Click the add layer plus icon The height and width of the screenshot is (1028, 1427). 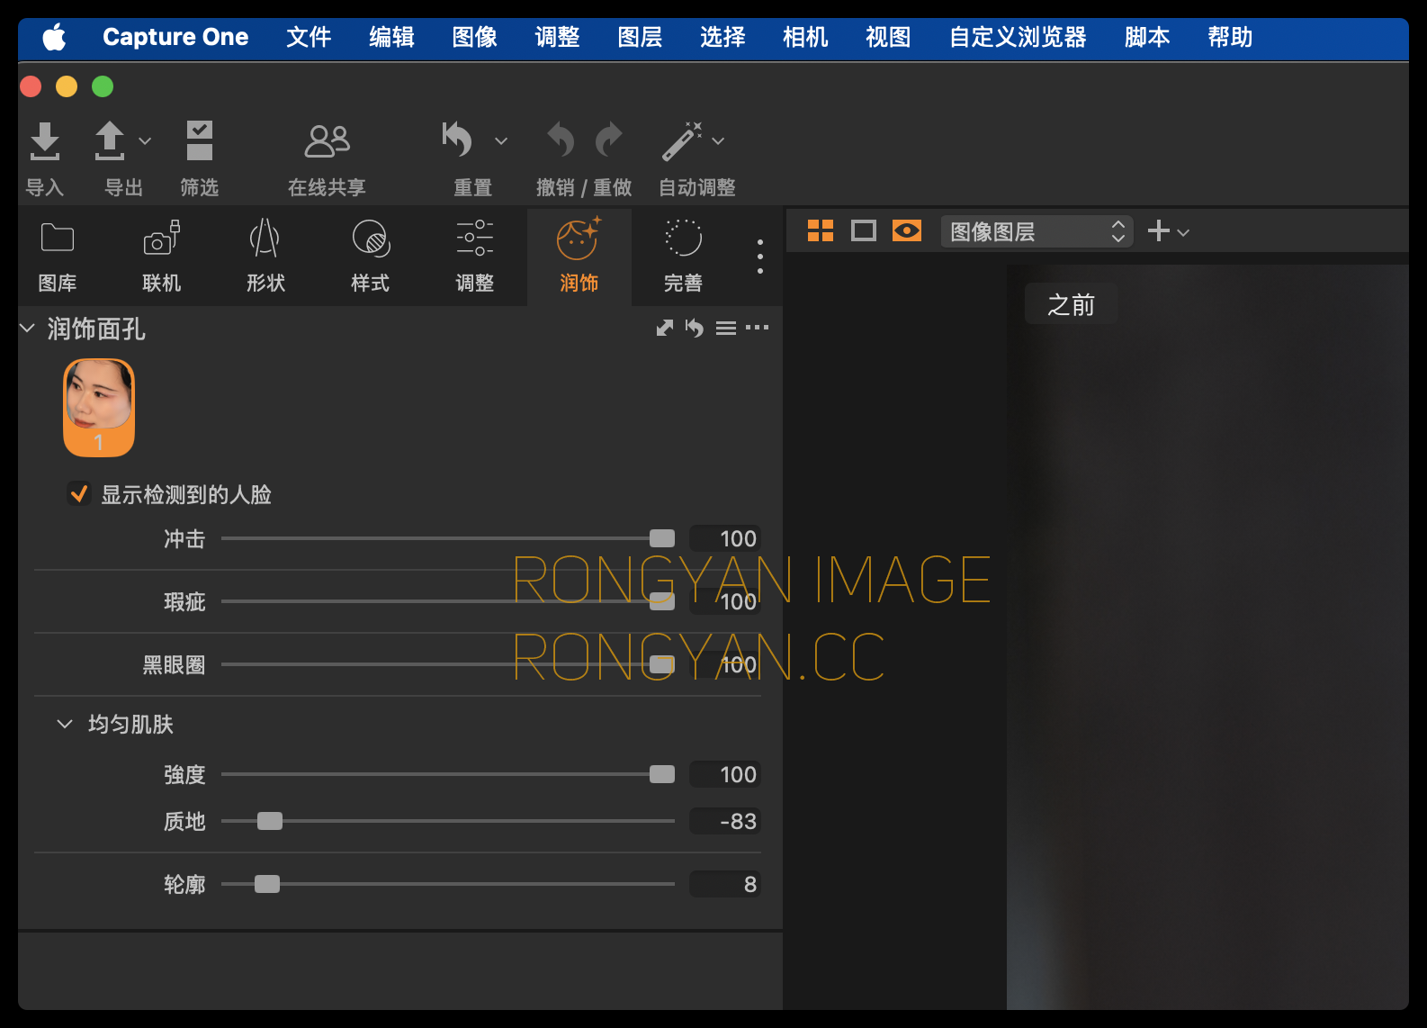point(1159,231)
